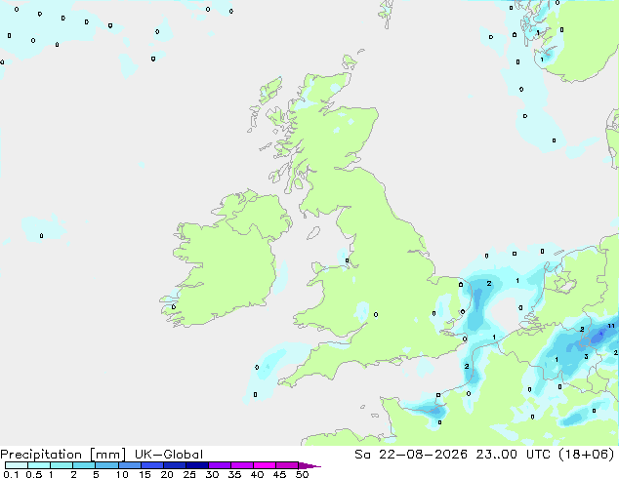Select the 35–40 mm legend swatch

tap(241, 465)
